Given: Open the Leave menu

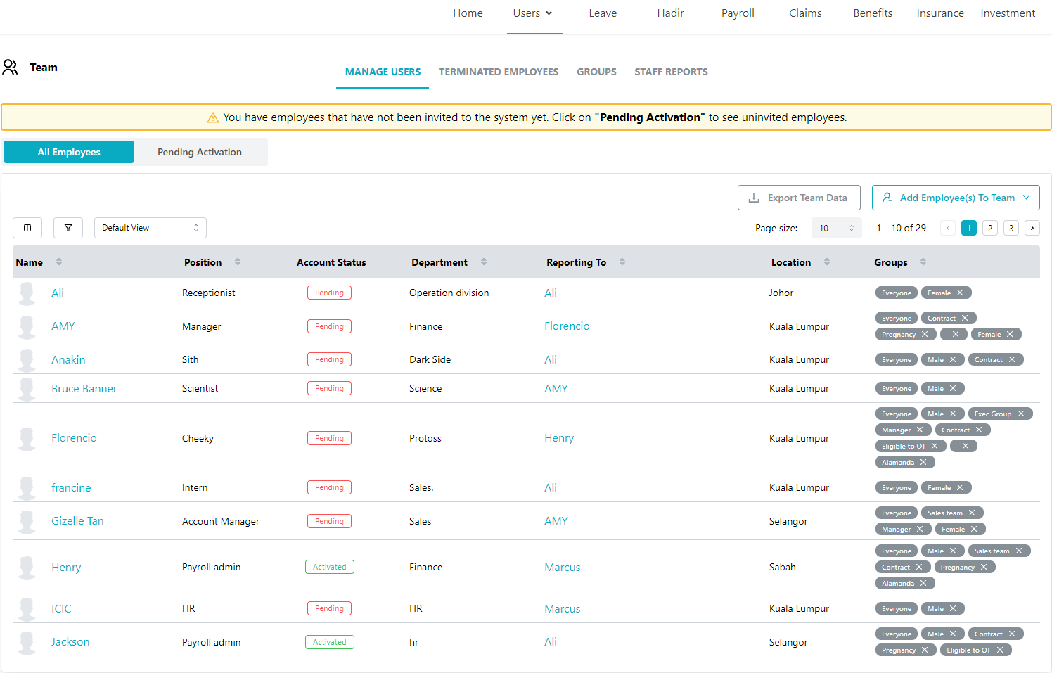Looking at the screenshot, I should [603, 13].
